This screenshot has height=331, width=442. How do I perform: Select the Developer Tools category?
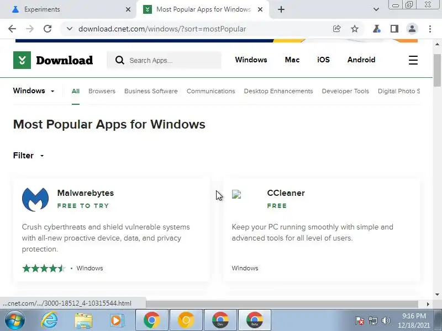(x=345, y=91)
